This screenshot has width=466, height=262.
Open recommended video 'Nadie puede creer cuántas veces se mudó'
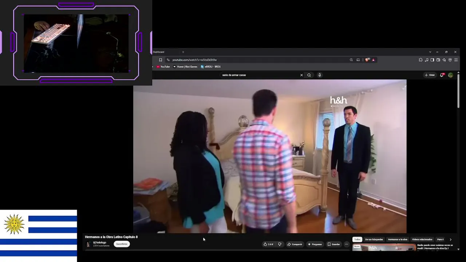[x=435, y=247]
